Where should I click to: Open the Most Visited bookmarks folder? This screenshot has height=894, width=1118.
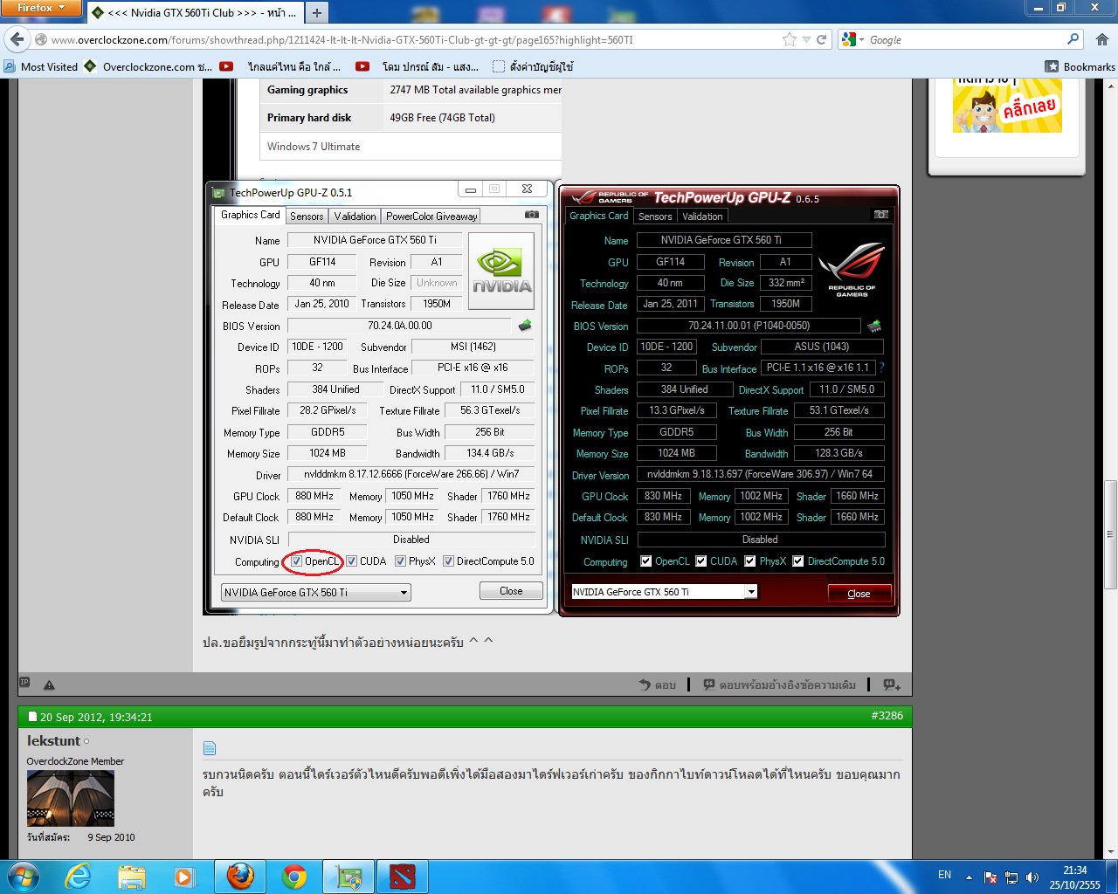tap(41, 66)
